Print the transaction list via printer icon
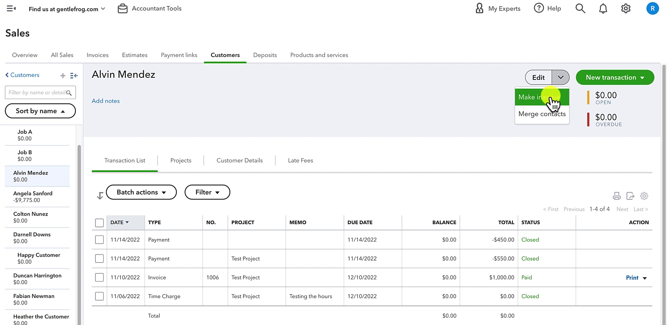The height and width of the screenshot is (325, 667). (x=616, y=196)
